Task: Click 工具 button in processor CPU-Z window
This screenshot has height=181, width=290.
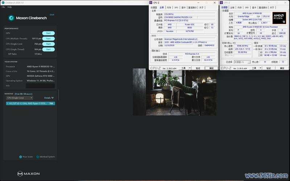Action: (254, 68)
